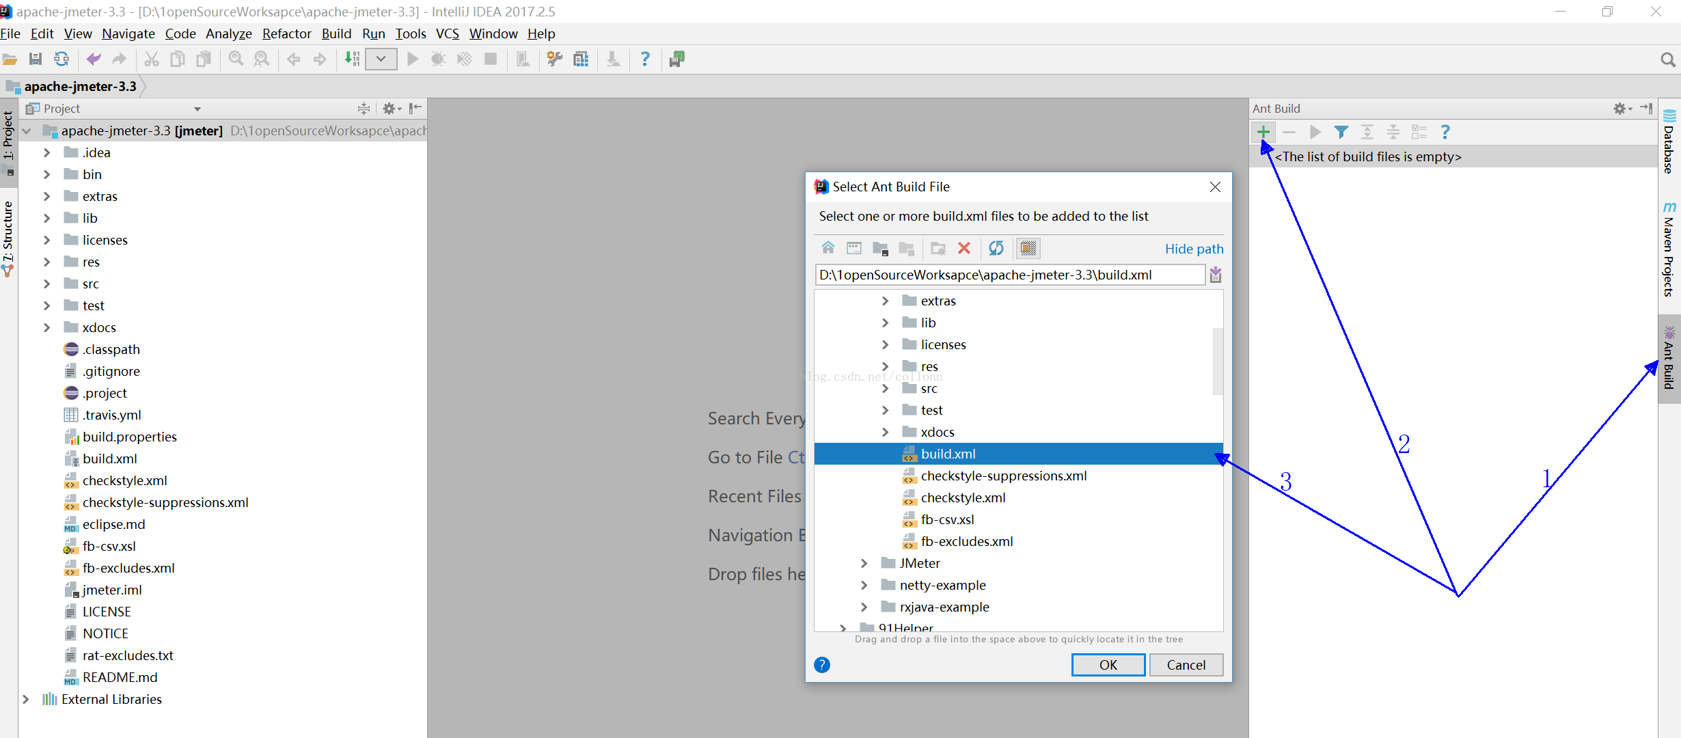
Task: Click the Find magnifier toolbar icon
Action: [x=236, y=59]
